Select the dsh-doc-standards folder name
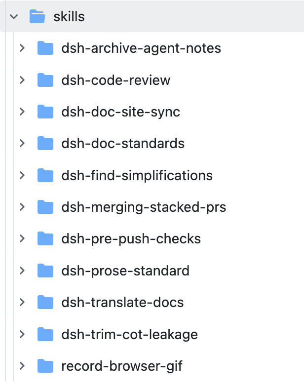 [x=123, y=143]
